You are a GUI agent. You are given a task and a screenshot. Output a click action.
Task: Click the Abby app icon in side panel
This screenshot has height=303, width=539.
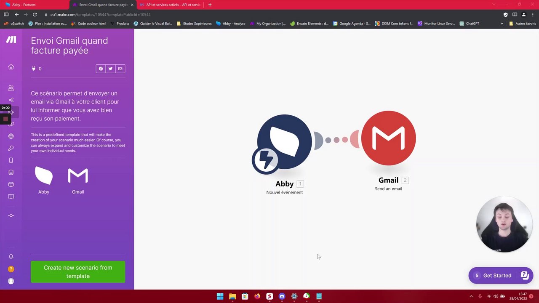(44, 176)
